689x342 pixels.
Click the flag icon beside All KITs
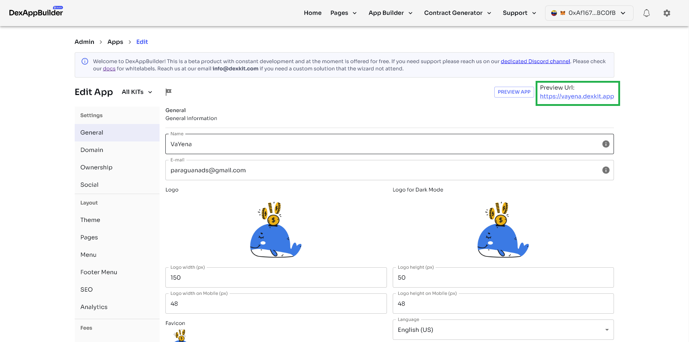point(168,92)
